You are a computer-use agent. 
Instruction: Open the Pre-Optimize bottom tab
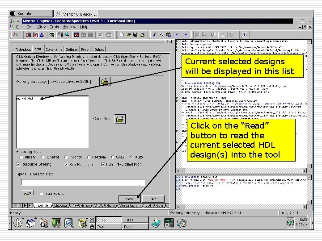[x=81, y=205]
